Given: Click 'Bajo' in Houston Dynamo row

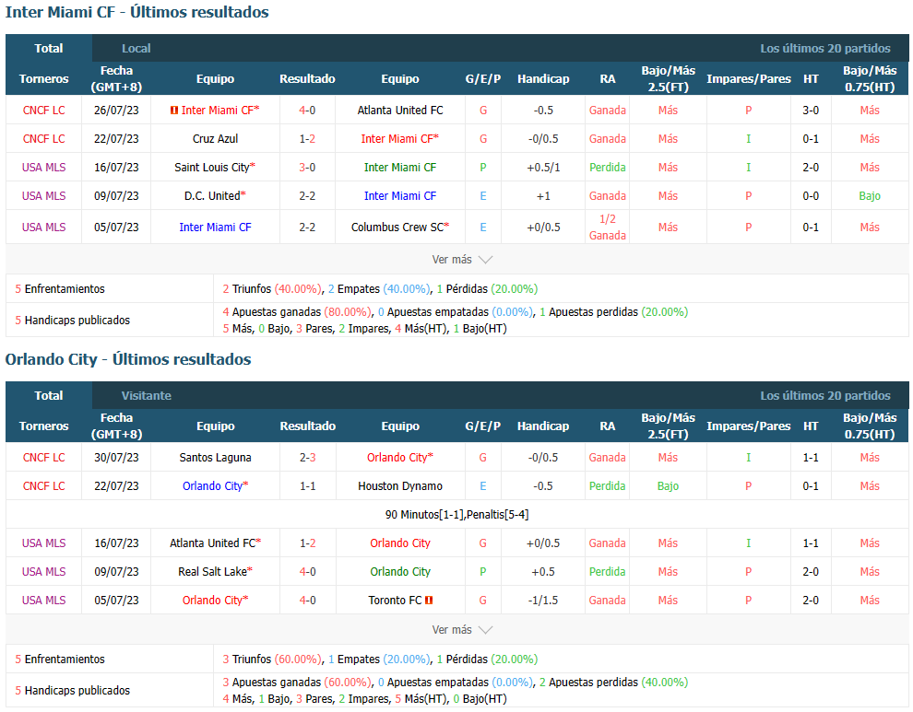Looking at the screenshot, I should (x=668, y=486).
